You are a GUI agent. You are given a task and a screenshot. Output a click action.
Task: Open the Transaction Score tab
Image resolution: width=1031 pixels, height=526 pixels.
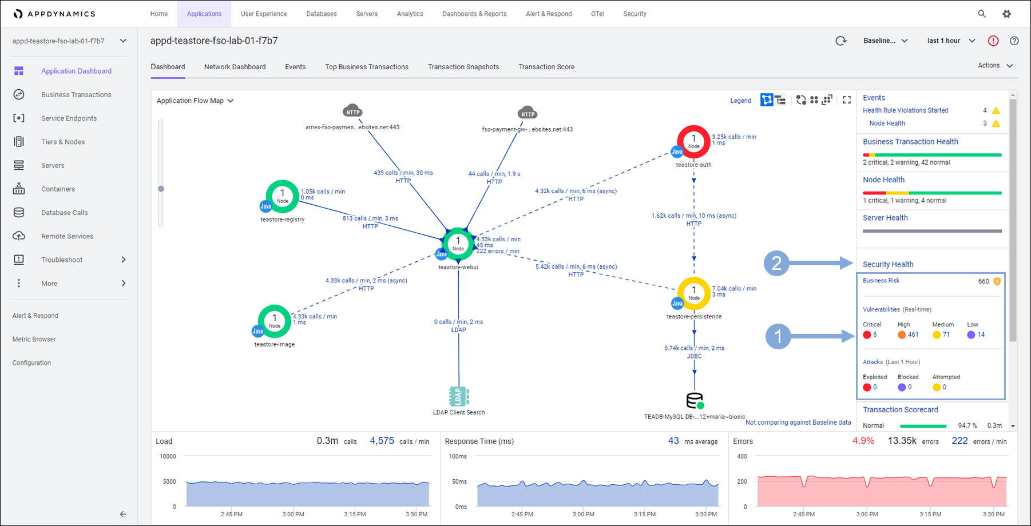click(x=546, y=67)
